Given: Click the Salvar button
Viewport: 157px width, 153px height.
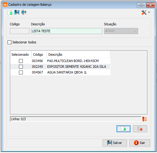Looking at the screenshot, I should tap(115, 143).
